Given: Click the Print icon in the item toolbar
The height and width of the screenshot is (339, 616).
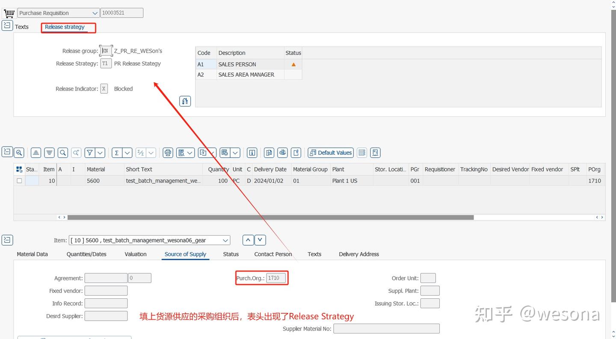Looking at the screenshot, I should click(167, 153).
